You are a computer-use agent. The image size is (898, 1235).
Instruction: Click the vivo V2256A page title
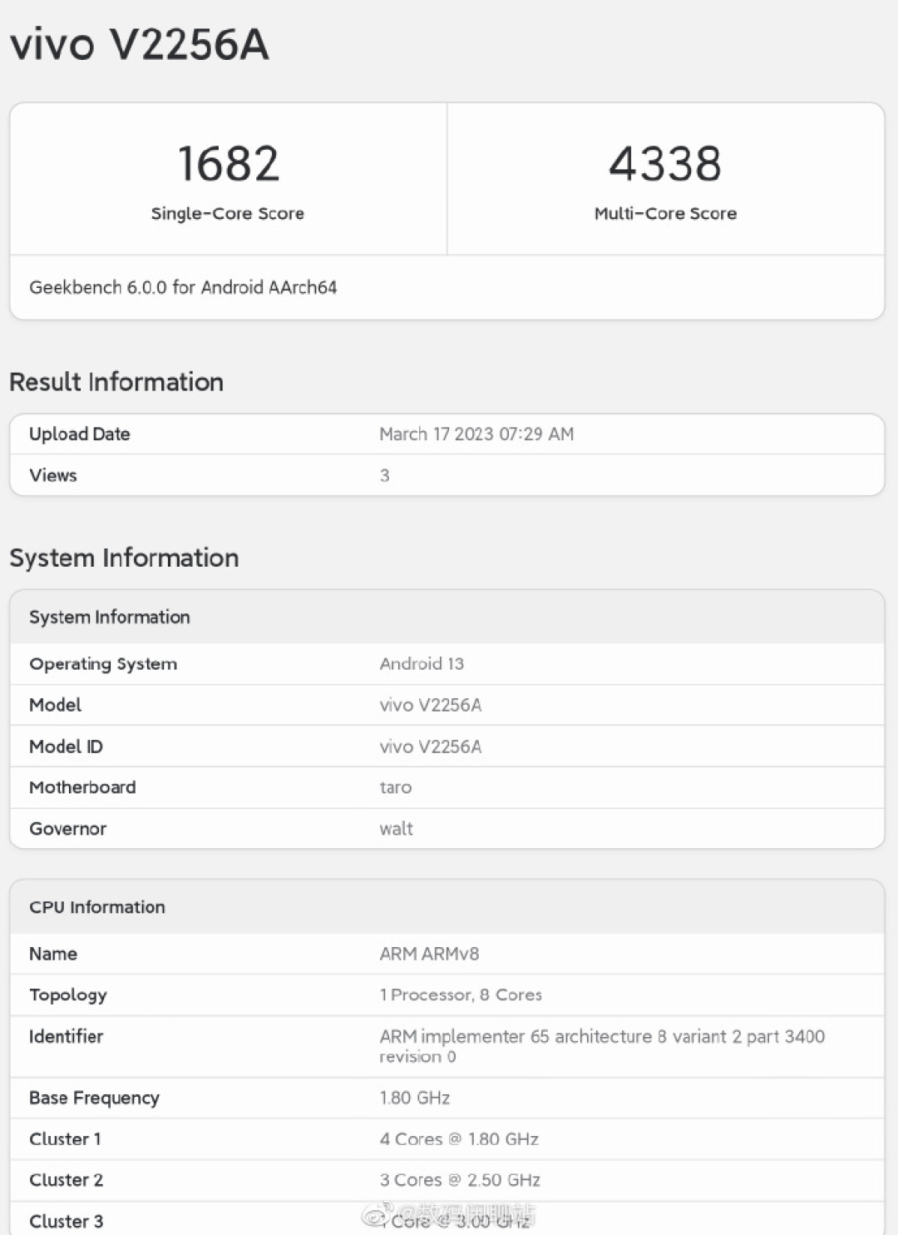click(140, 44)
